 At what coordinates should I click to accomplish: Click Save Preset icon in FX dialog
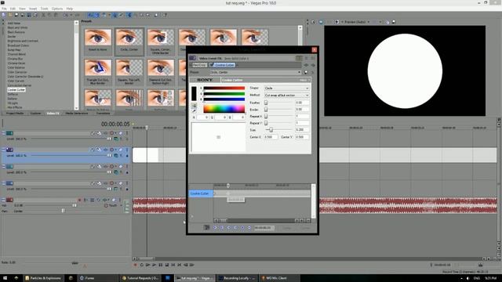click(306, 72)
